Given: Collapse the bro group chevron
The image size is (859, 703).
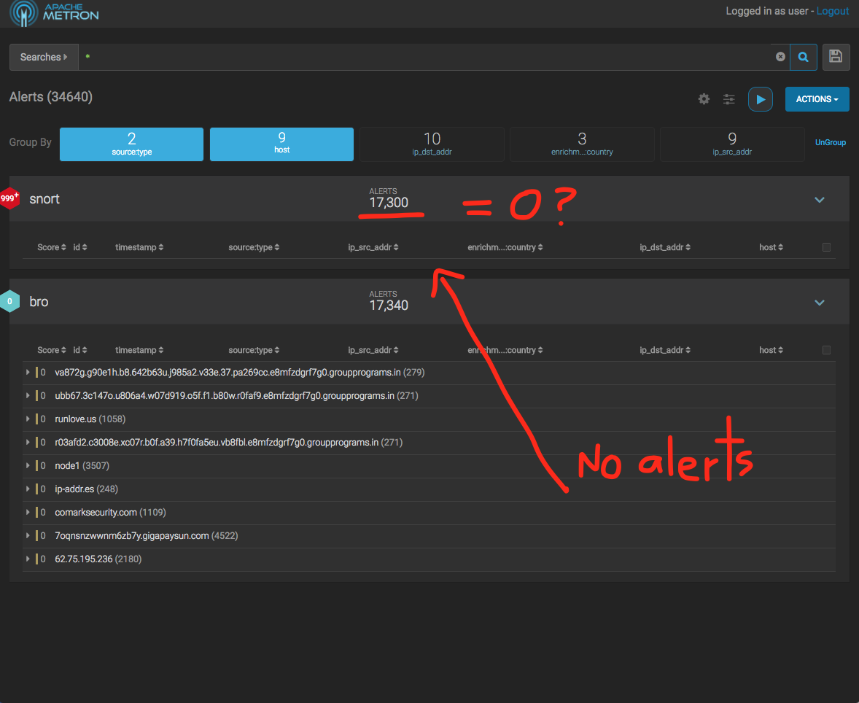Looking at the screenshot, I should 820,303.
